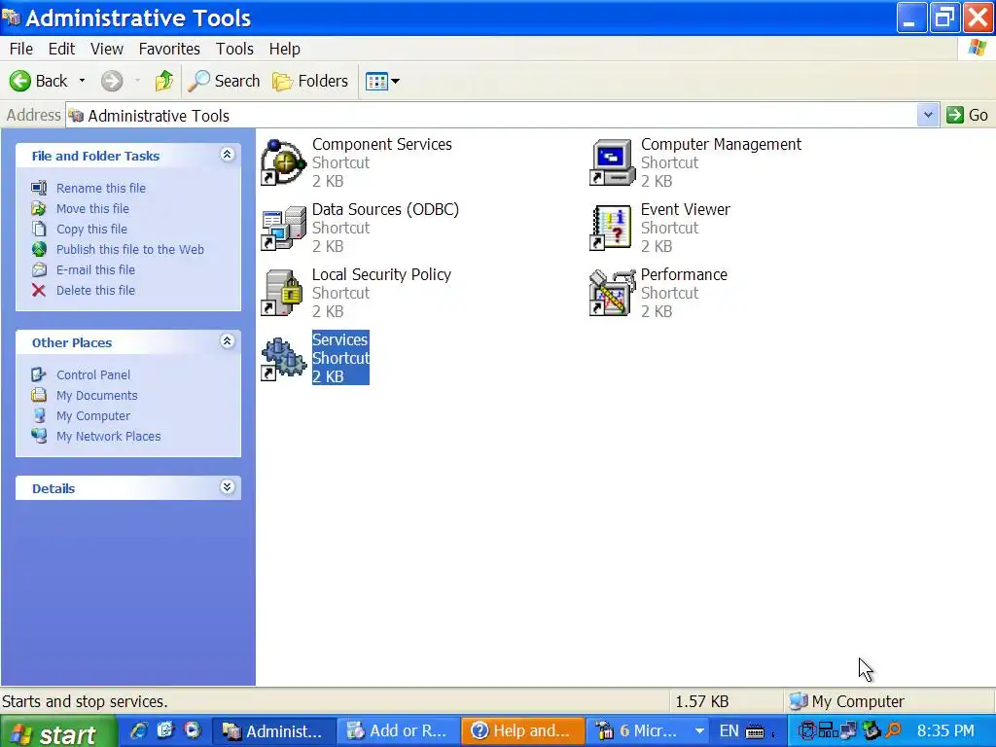Screen dimensions: 996x747
Task: Click the My Documents folder icon
Action: click(x=39, y=395)
